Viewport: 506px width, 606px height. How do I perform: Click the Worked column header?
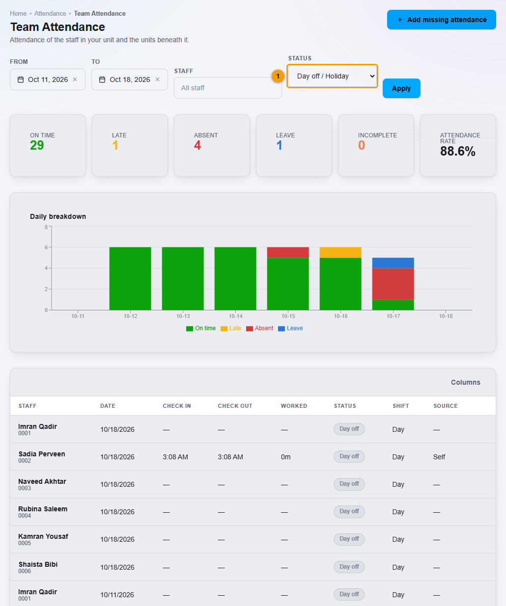click(294, 406)
